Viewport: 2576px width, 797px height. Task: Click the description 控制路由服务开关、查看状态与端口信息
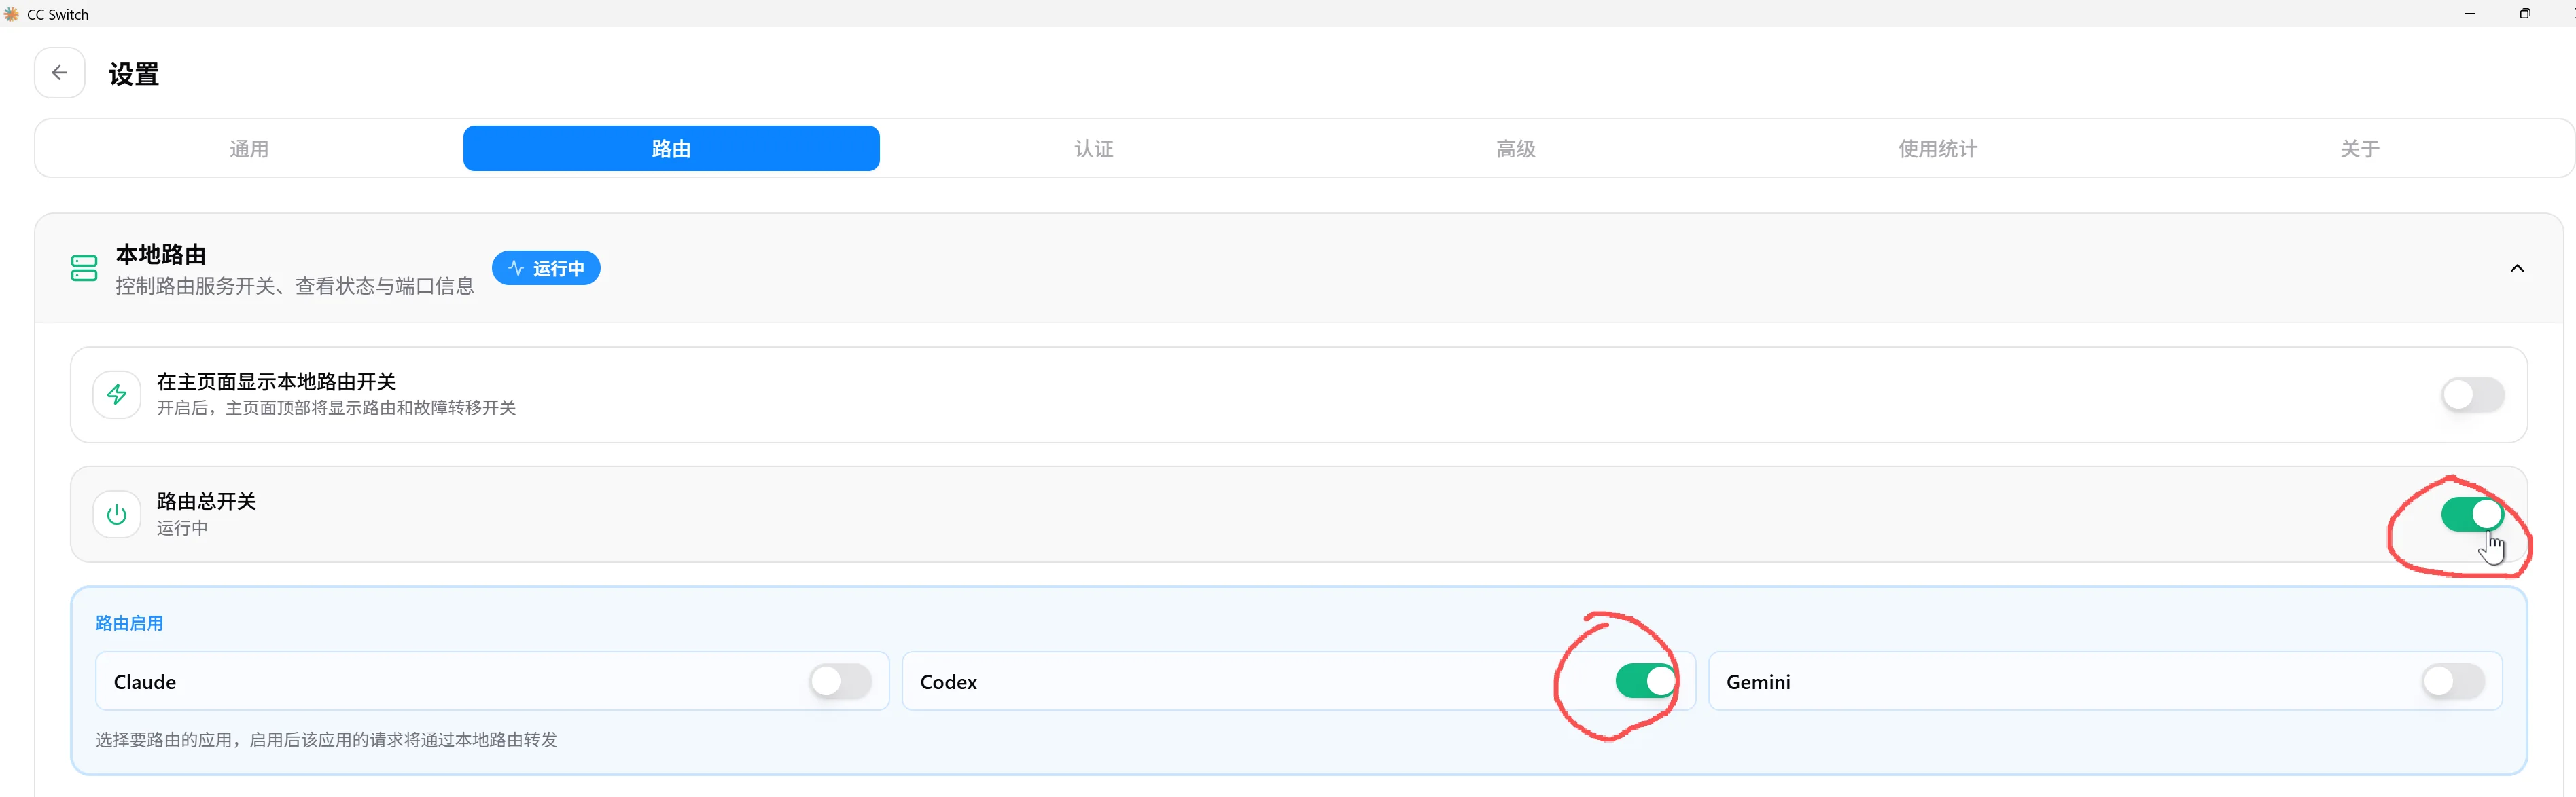[295, 286]
